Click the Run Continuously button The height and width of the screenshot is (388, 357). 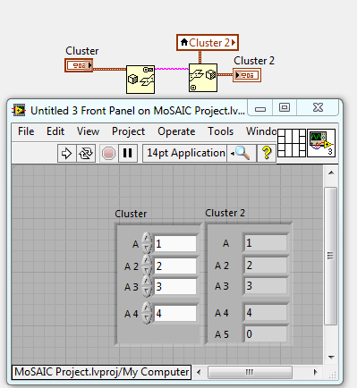click(86, 154)
